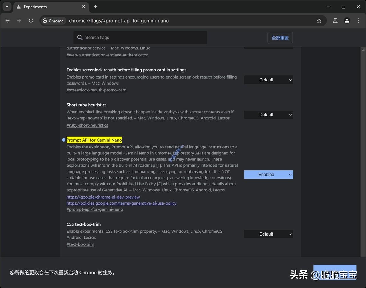
Task: Open Chrome three-dot menu
Action: [x=359, y=21]
